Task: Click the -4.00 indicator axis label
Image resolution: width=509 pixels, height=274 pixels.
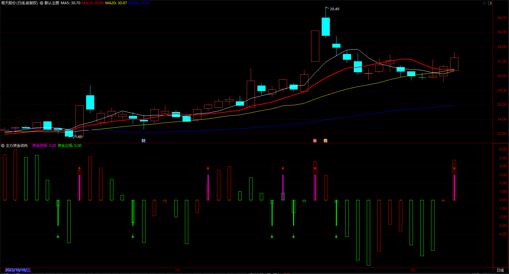Action: click(502, 234)
